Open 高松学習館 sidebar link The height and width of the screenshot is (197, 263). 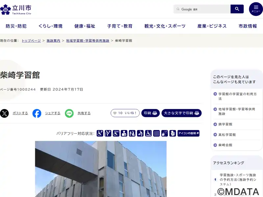tap(227, 135)
